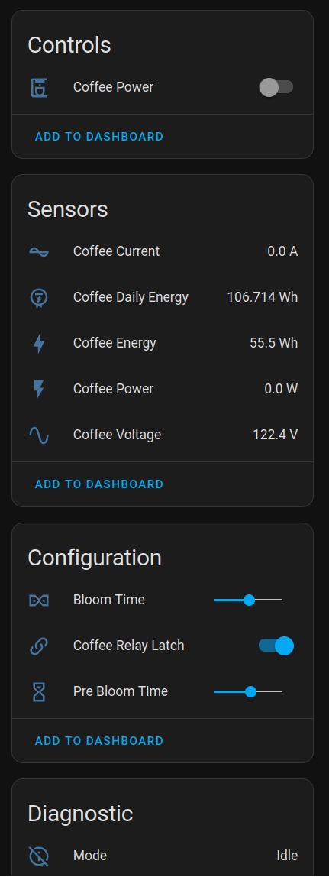The image size is (329, 877).
Task: Click the Bloom Time slider handle
Action: (x=249, y=600)
